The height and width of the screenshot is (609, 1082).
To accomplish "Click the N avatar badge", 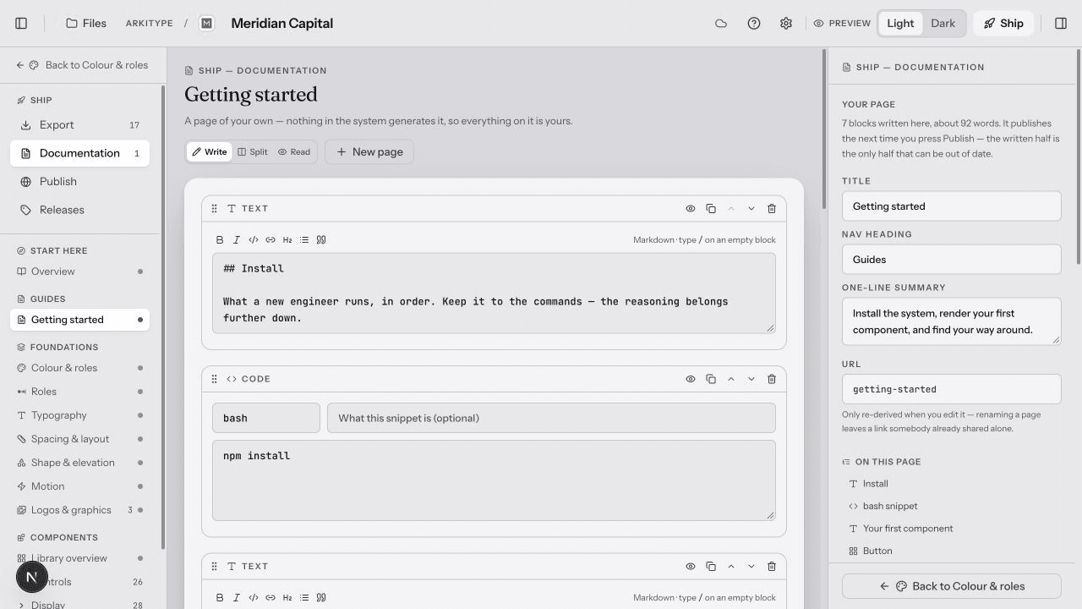I will (x=31, y=578).
